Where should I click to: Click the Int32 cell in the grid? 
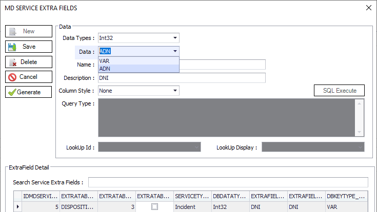230,207
